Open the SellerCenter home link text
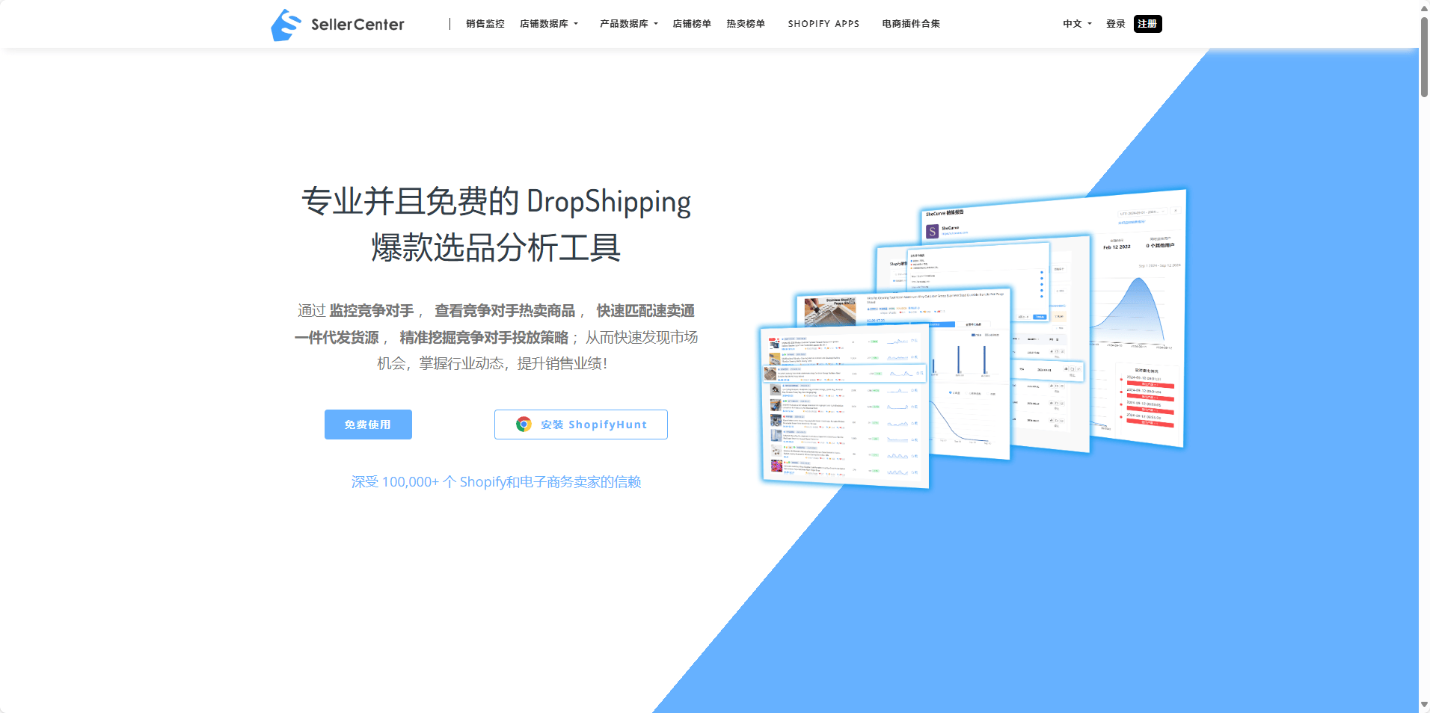1430x713 pixels. (x=357, y=25)
